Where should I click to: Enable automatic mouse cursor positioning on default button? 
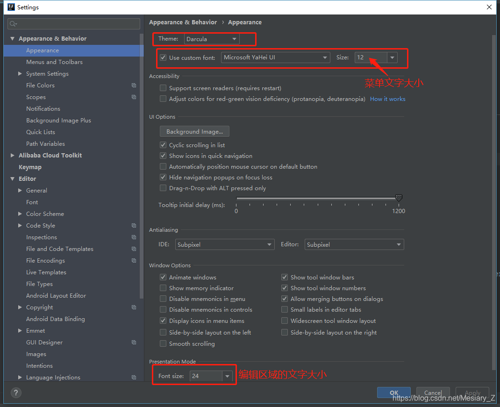coord(163,166)
